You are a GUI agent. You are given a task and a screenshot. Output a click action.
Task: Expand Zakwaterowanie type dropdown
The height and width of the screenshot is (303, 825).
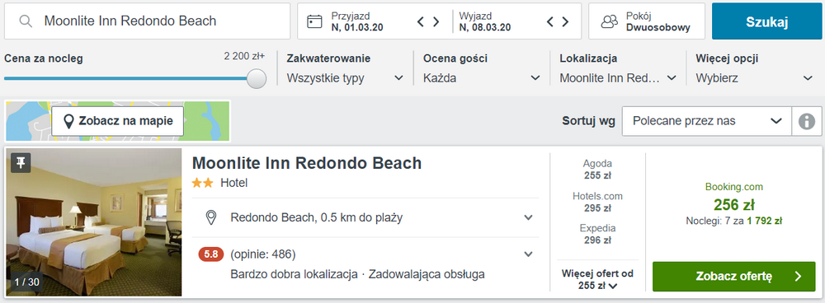(345, 78)
